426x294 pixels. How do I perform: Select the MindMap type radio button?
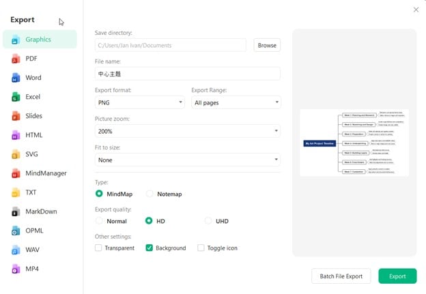(99, 194)
